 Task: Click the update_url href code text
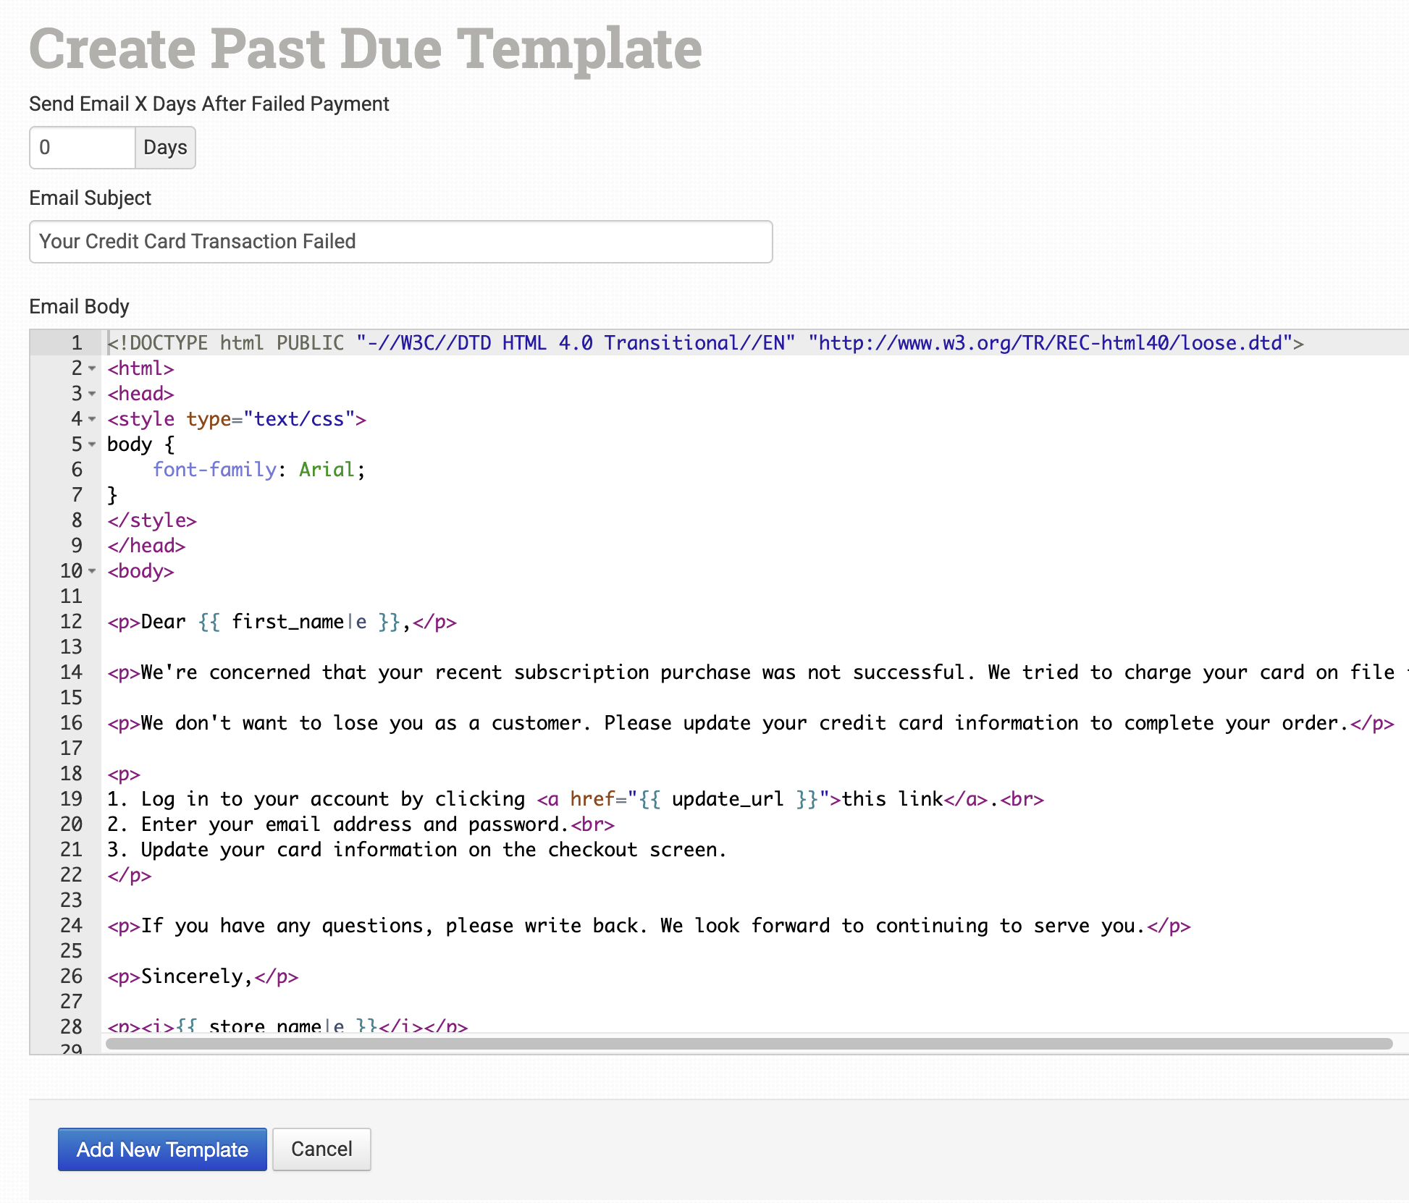pyautogui.click(x=726, y=799)
